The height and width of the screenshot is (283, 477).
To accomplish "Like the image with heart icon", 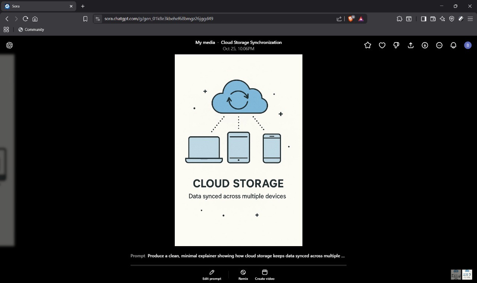I will 382,45.
